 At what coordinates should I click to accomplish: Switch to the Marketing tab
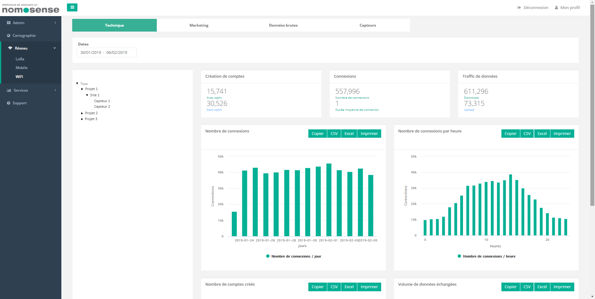[x=199, y=25]
